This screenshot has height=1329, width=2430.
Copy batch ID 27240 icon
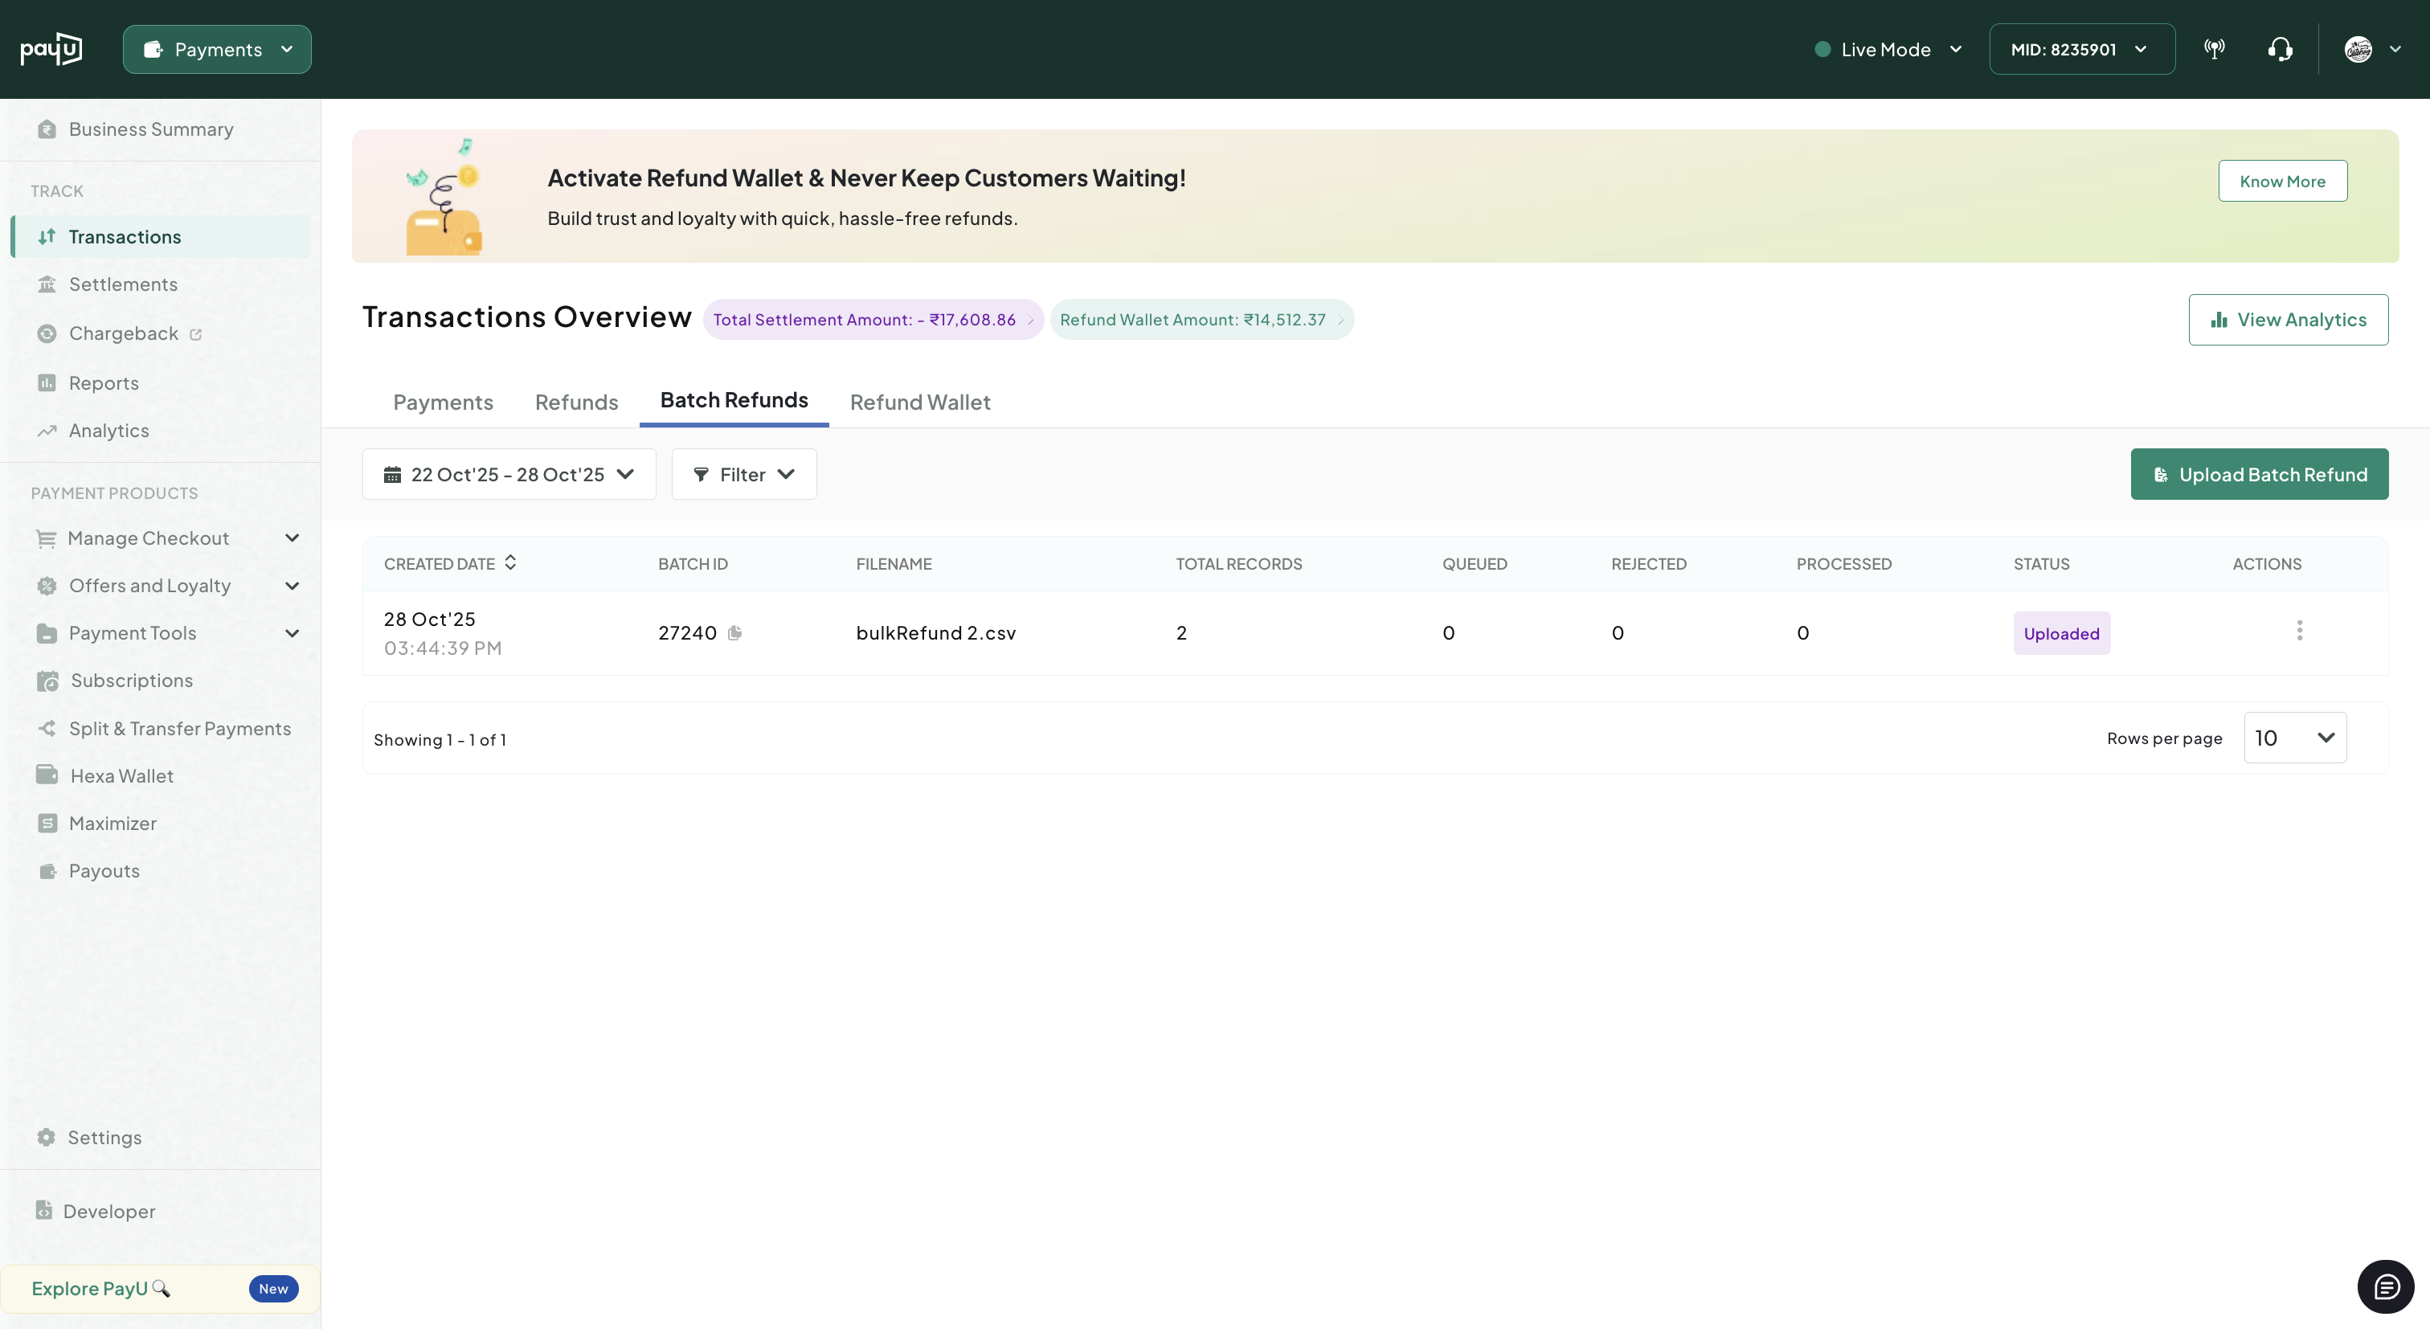pyautogui.click(x=734, y=633)
